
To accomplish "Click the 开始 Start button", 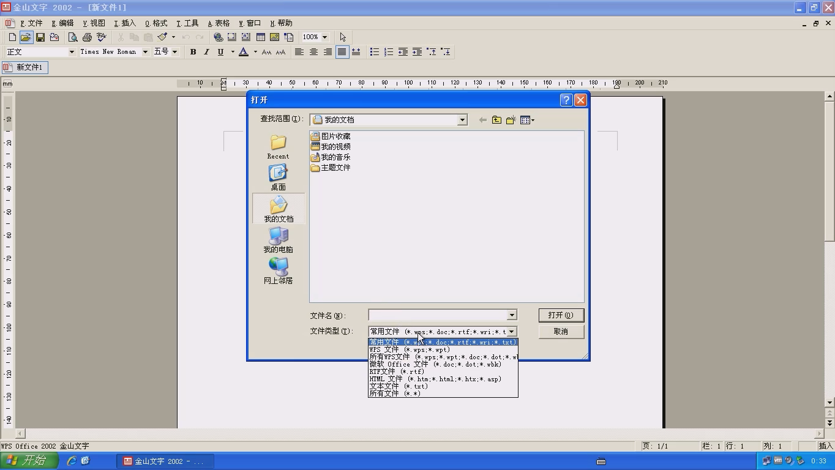I will click(x=29, y=461).
